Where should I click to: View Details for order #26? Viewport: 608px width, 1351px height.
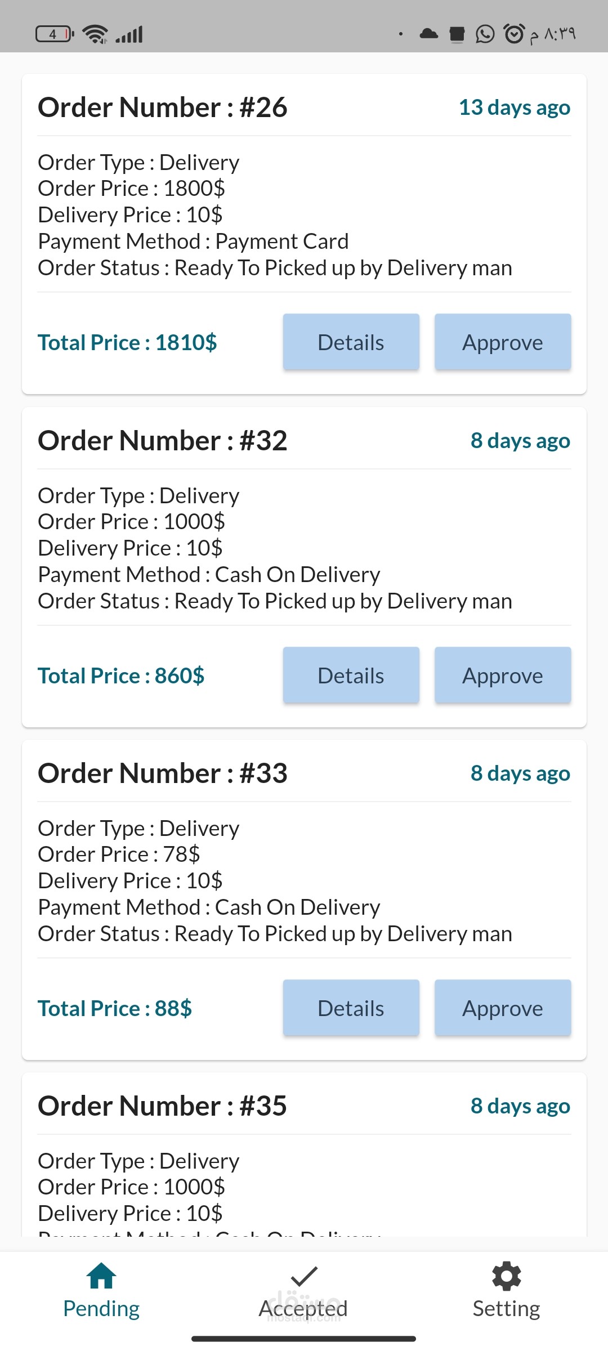351,342
